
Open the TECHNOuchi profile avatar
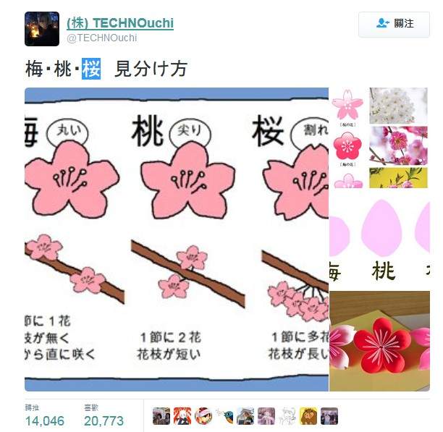42,29
